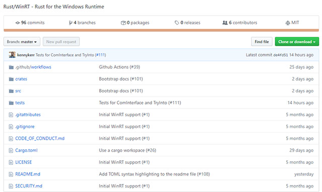This screenshot has height=192, width=322.
Task: Click '14 hours ago' timestamp in tests row
Action: click(x=300, y=103)
